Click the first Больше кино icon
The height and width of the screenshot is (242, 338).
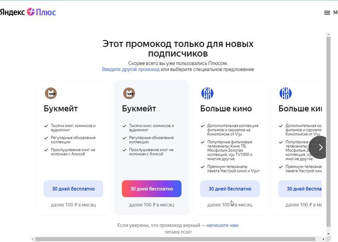coord(207,93)
